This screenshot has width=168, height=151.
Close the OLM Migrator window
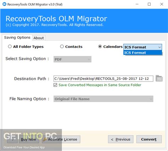coord(162,4)
